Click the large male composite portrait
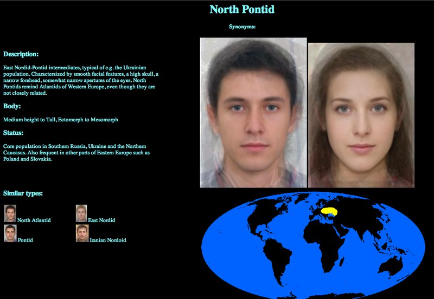Viewport: 434px width, 299px height. tap(253, 113)
